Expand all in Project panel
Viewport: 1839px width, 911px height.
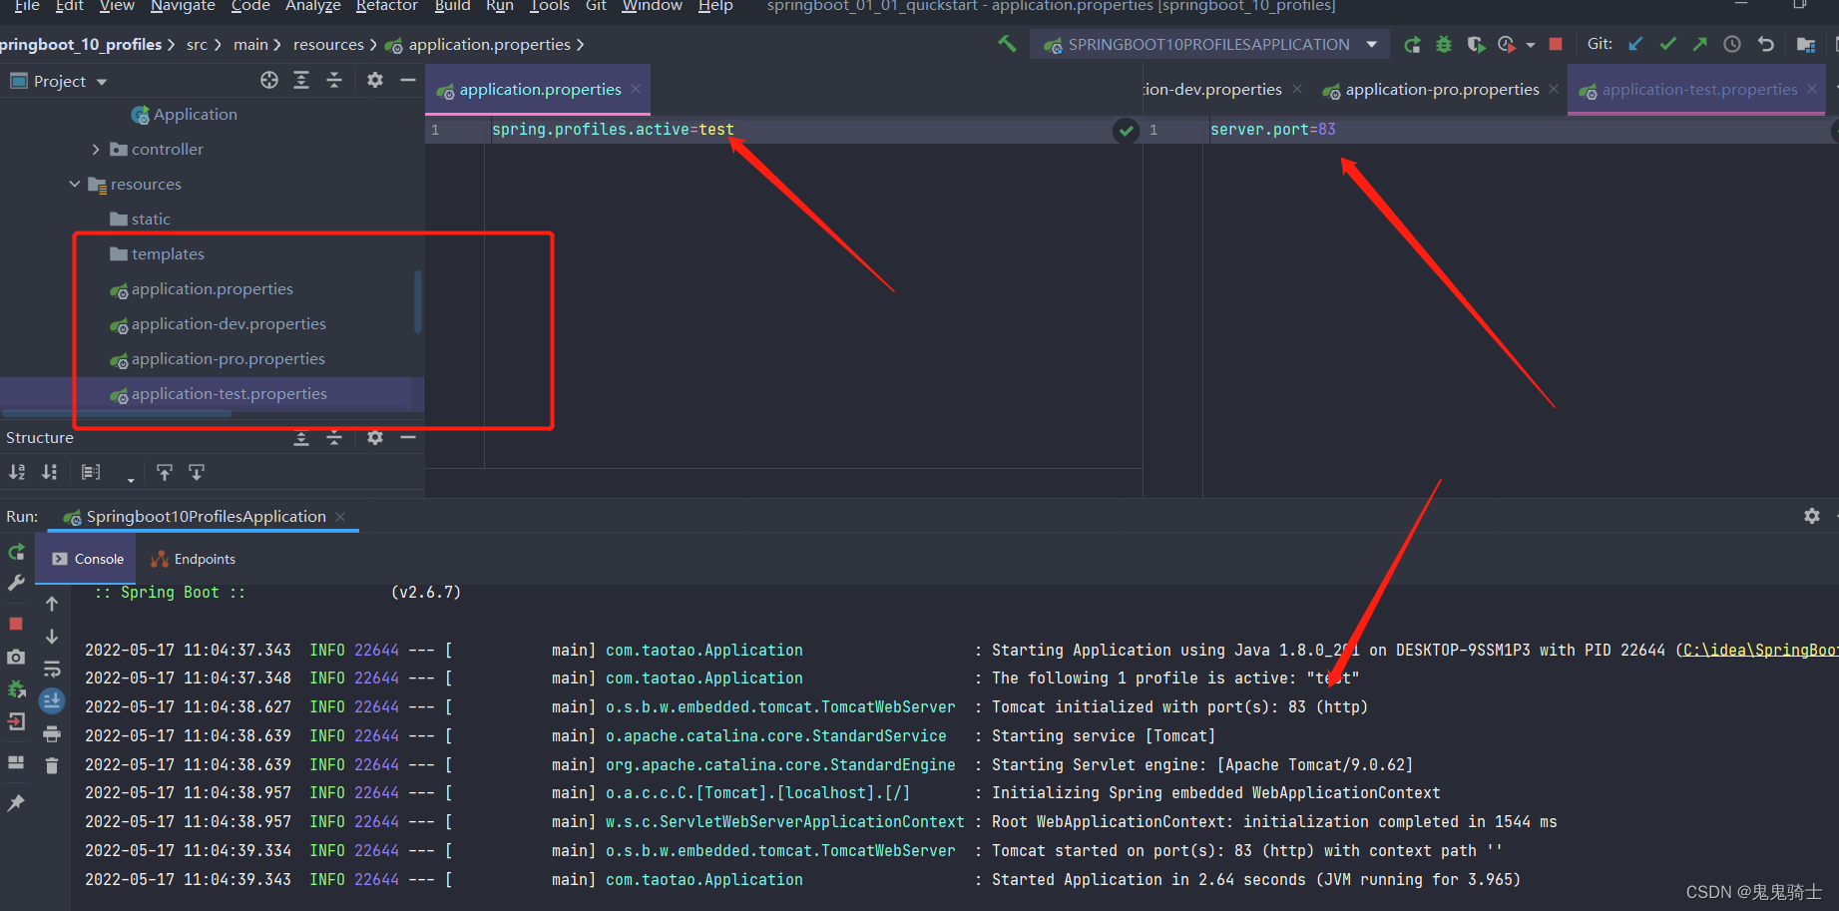click(301, 80)
